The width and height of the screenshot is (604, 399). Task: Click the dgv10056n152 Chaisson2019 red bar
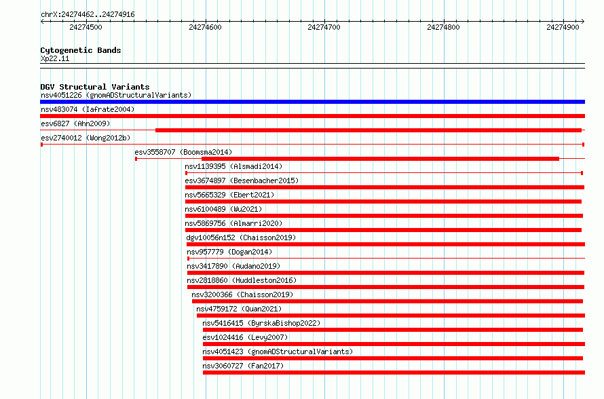(x=385, y=244)
